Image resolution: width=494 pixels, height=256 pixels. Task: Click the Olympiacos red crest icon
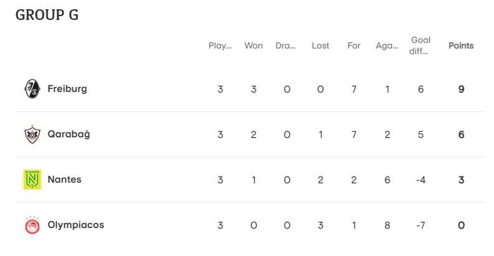click(x=32, y=225)
